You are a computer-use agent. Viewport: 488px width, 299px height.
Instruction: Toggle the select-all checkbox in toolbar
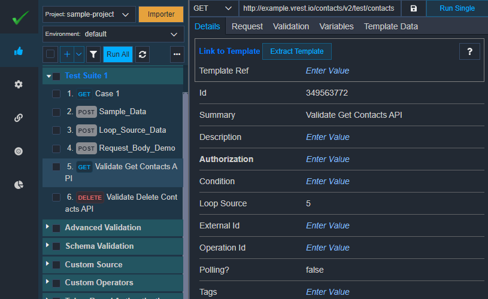pyautogui.click(x=50, y=54)
